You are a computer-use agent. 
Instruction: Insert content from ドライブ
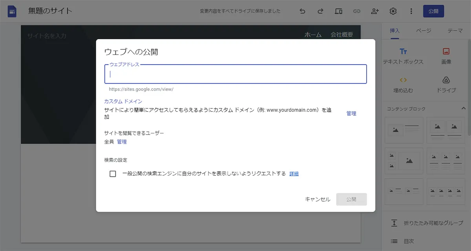point(446,83)
